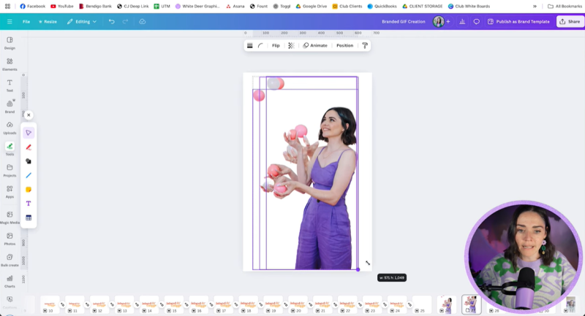Choose the Table tool in palette
Image resolution: width=585 pixels, height=316 pixels.
pos(29,217)
